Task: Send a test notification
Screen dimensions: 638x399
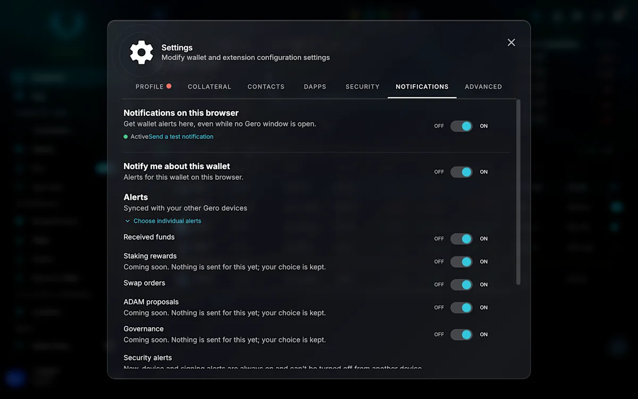Action: (181, 137)
